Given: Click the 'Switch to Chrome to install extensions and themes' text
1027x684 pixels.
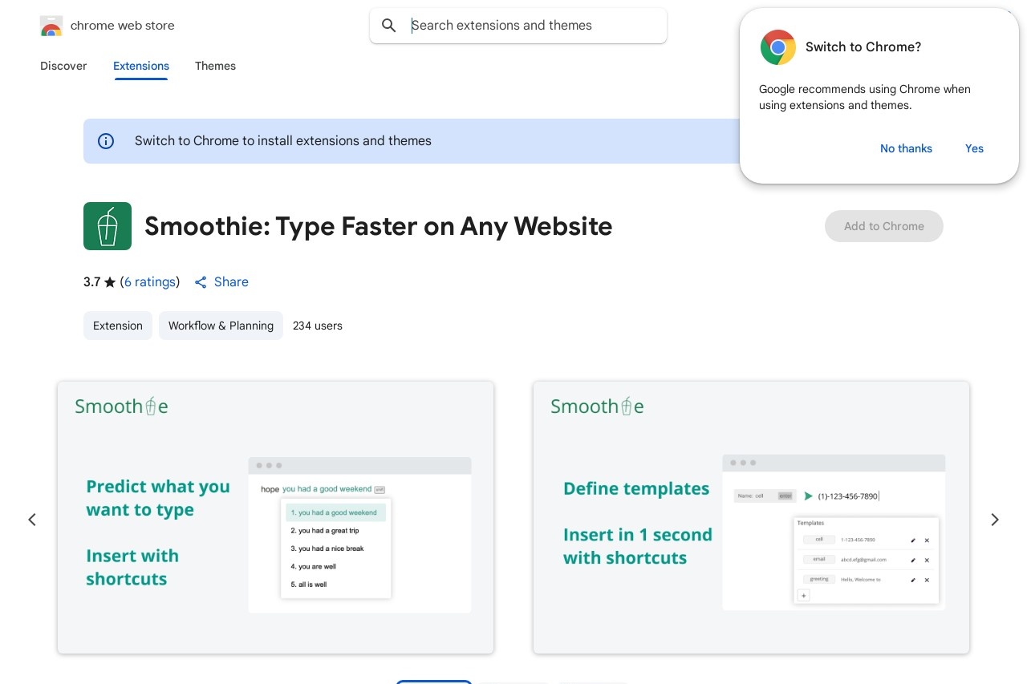Looking at the screenshot, I should pos(283,141).
